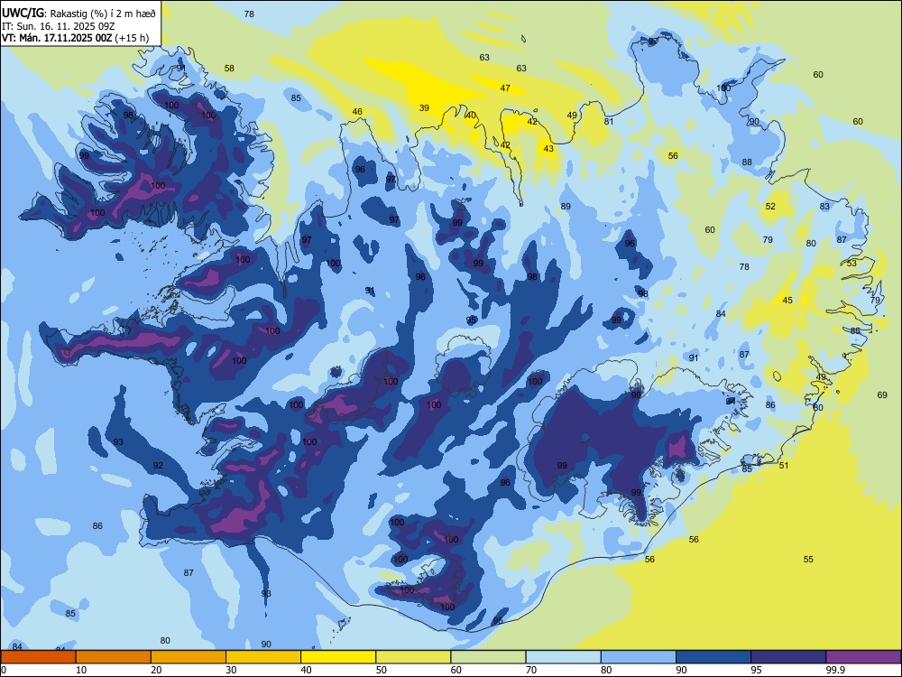The height and width of the screenshot is (677, 902).
Task: Click the amber 30–40 legend swatch
Action: click(x=263, y=657)
